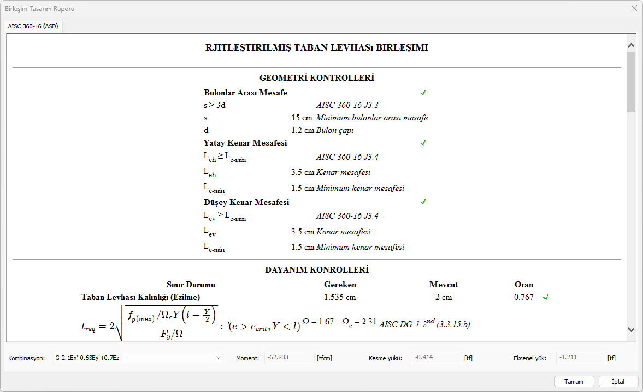Click the Ωc = 2.31 text
This screenshot has height=392, width=643.
coord(359,322)
